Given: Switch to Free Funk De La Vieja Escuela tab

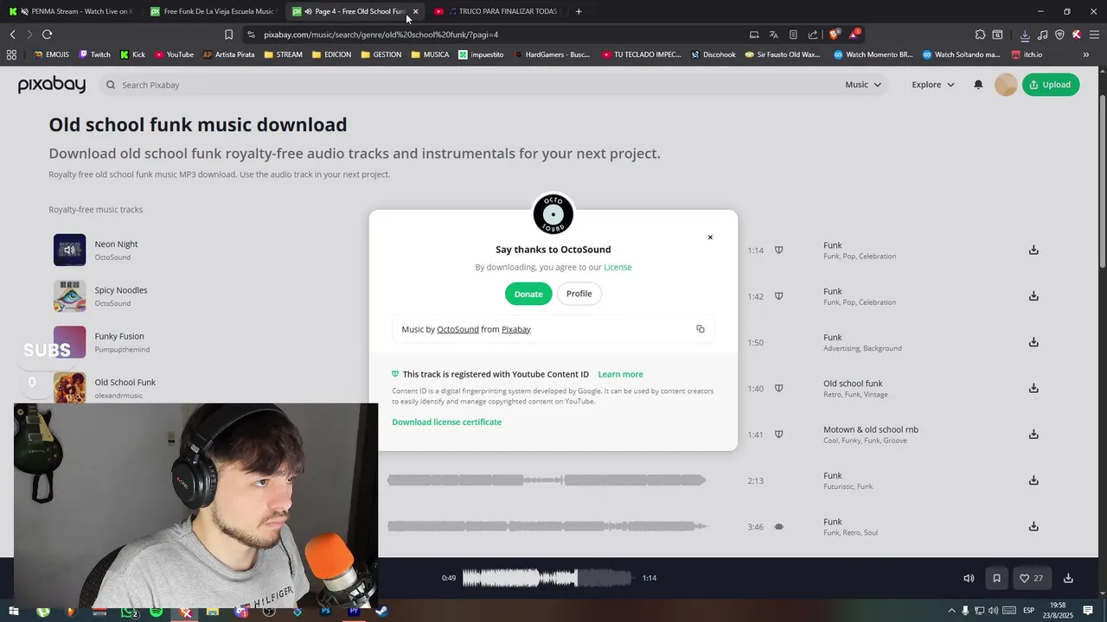Looking at the screenshot, I should click(213, 11).
